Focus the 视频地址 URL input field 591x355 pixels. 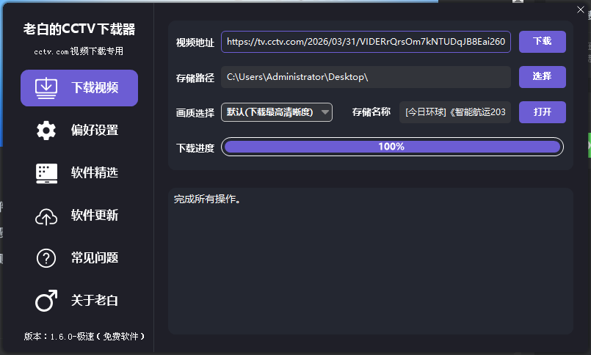pyautogui.click(x=366, y=42)
